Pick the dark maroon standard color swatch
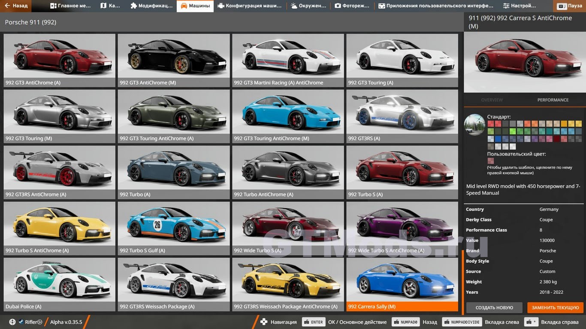 point(556,139)
